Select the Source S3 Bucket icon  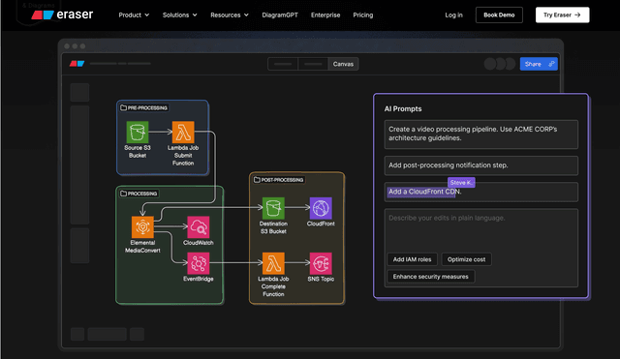click(138, 132)
